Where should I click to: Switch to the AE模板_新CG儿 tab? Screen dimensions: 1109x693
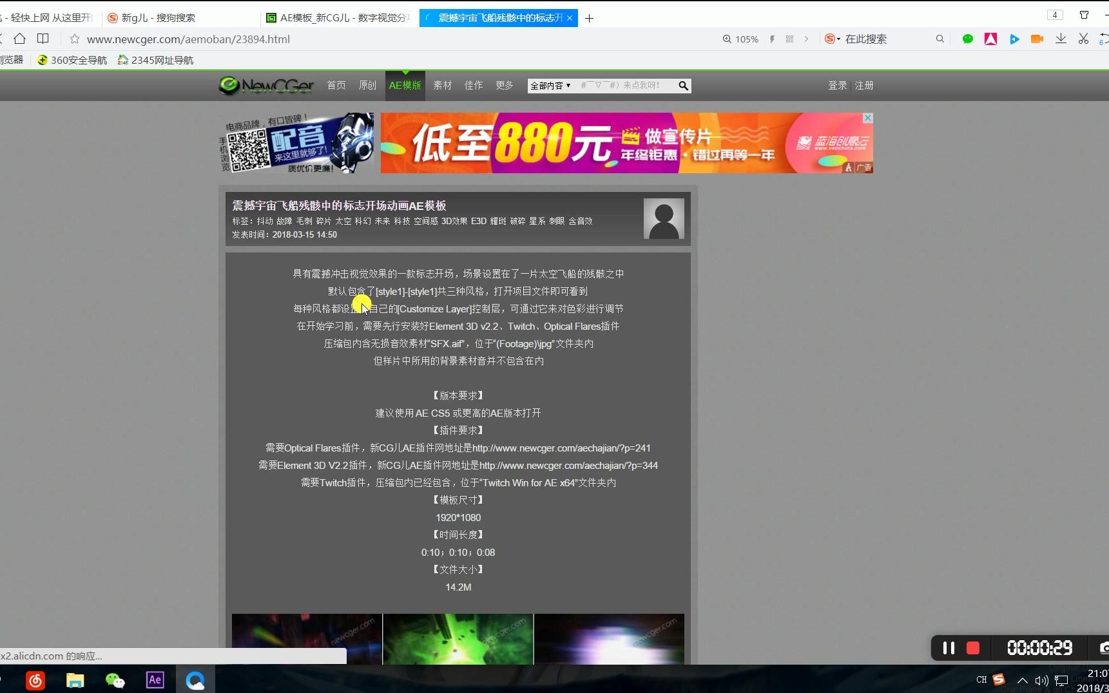(x=340, y=18)
